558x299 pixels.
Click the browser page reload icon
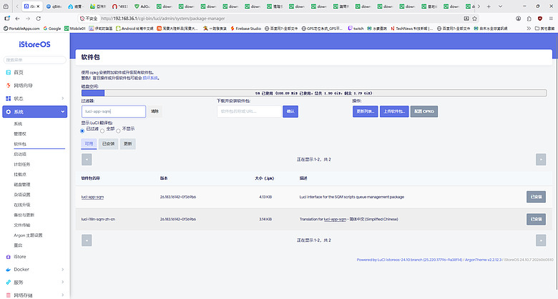click(39, 19)
